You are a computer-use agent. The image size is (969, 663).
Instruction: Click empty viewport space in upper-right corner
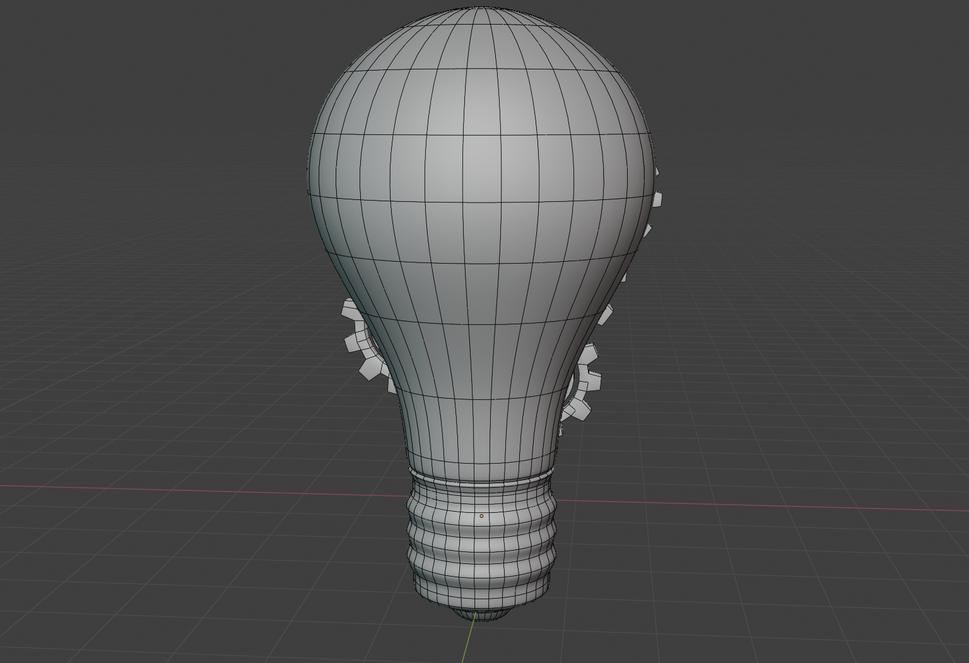[883, 63]
